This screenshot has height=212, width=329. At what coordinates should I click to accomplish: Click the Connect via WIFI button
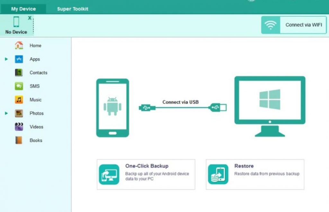coord(294,25)
